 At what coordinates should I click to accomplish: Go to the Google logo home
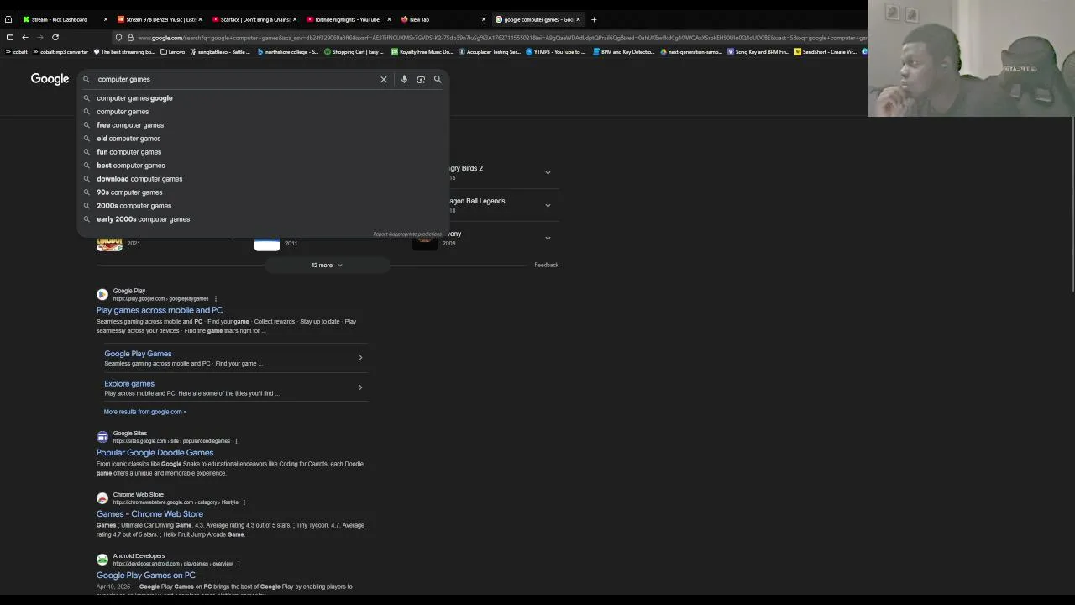click(x=50, y=79)
